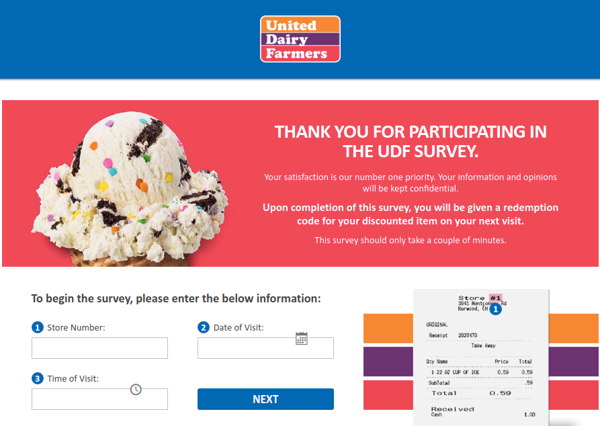The image size is (600, 426).
Task: Click the Time of Visit input field
Action: 99,398
